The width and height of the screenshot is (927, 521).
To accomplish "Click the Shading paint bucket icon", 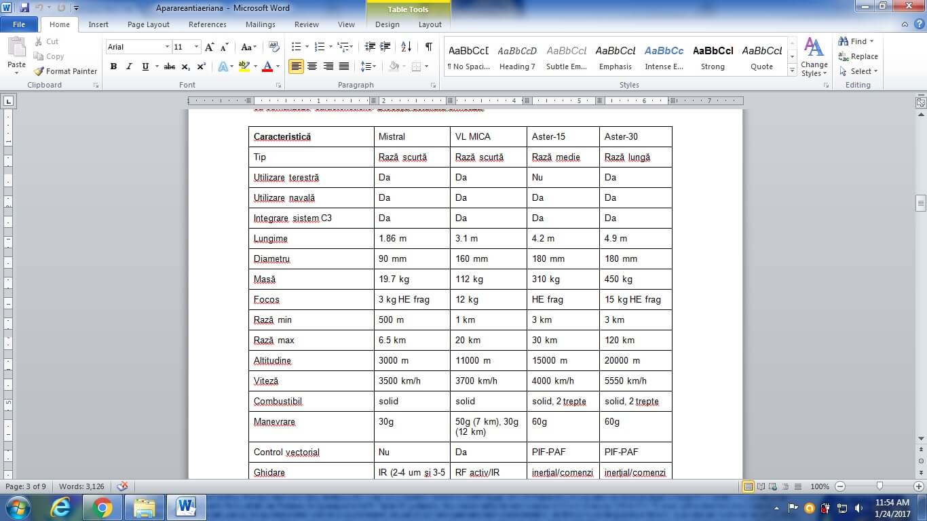I will tap(394, 66).
